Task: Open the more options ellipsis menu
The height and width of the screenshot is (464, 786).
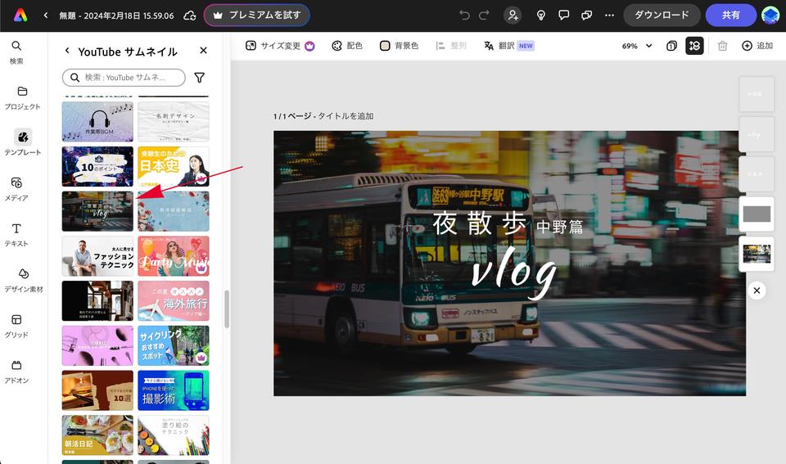Action: 609,16
